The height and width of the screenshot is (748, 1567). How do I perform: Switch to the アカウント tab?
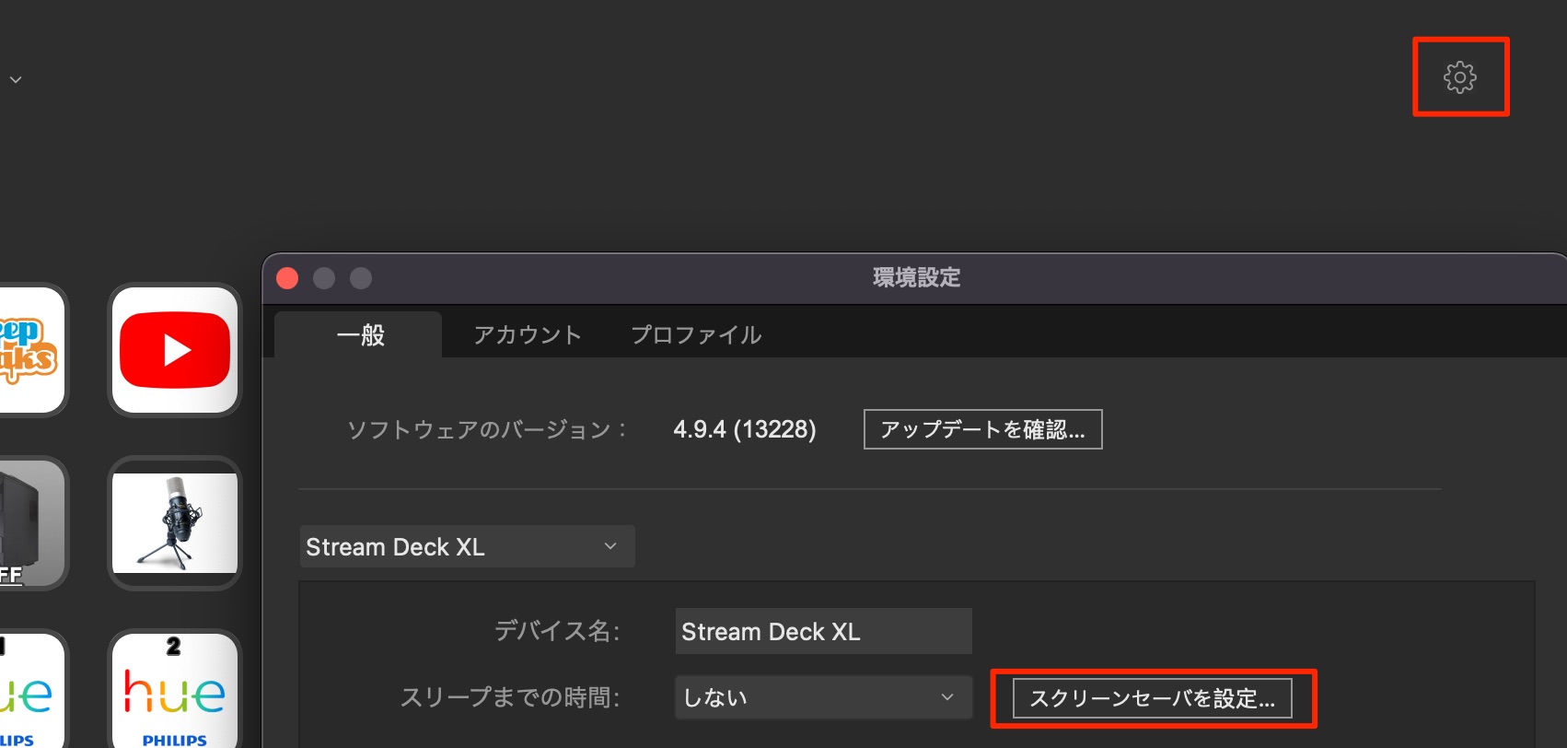coord(528,334)
